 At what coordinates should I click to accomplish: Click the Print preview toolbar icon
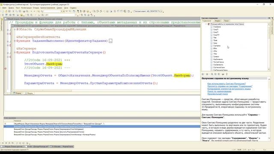27,12
